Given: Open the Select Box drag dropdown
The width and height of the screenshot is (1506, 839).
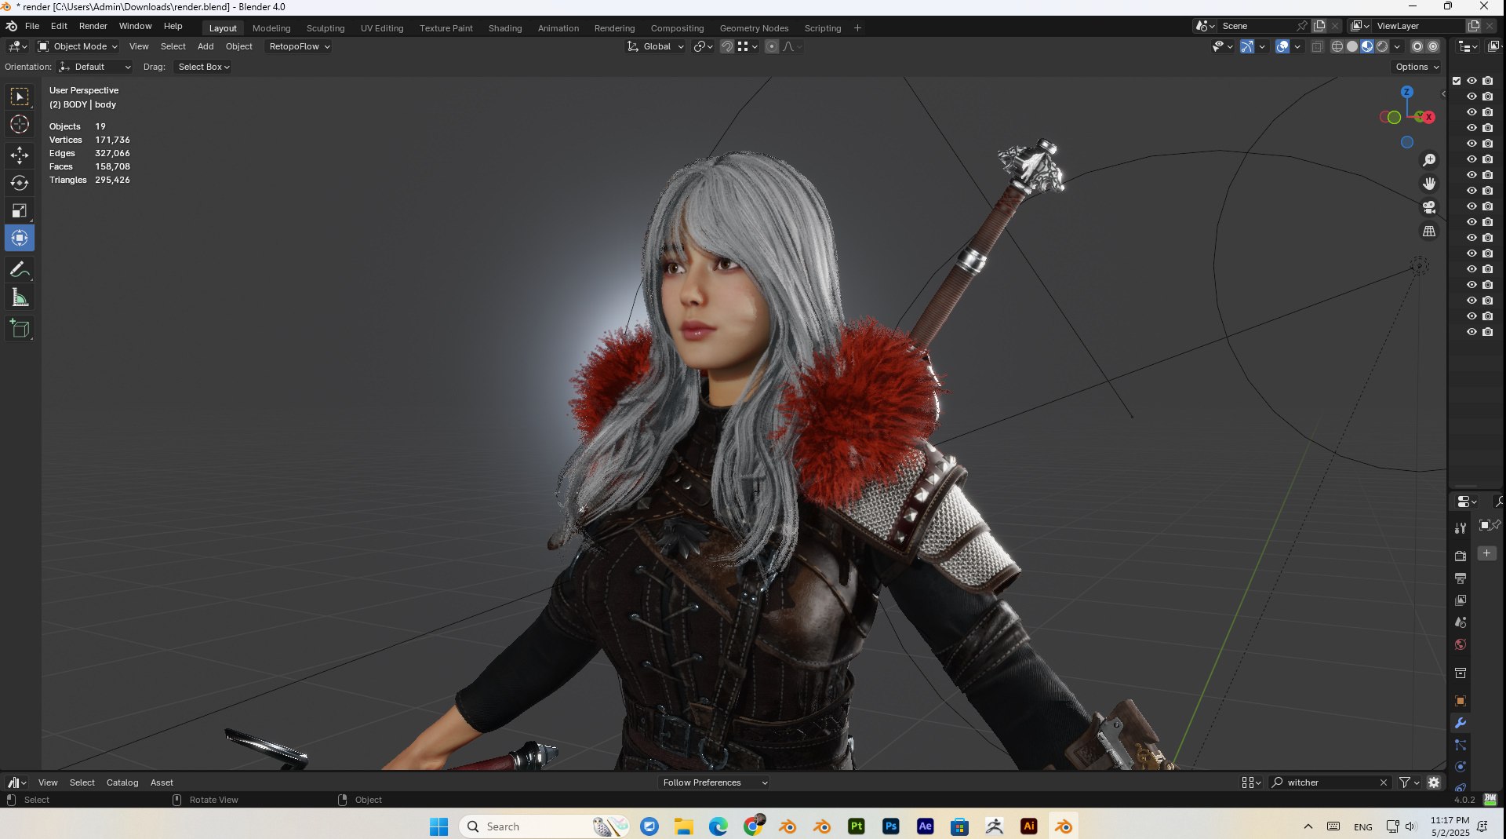Looking at the screenshot, I should (x=203, y=67).
